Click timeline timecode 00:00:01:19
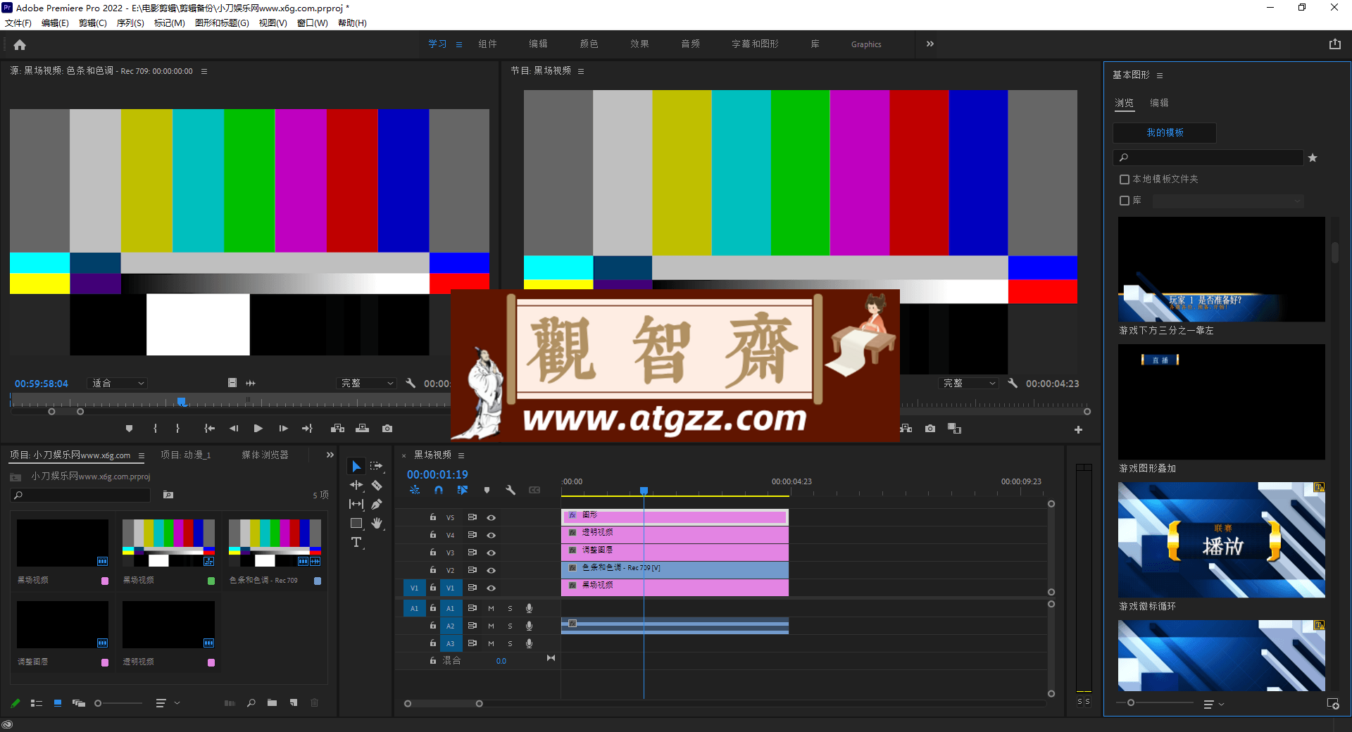 pos(437,474)
